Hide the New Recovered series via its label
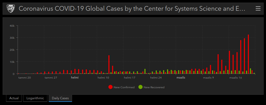 coord(154,87)
